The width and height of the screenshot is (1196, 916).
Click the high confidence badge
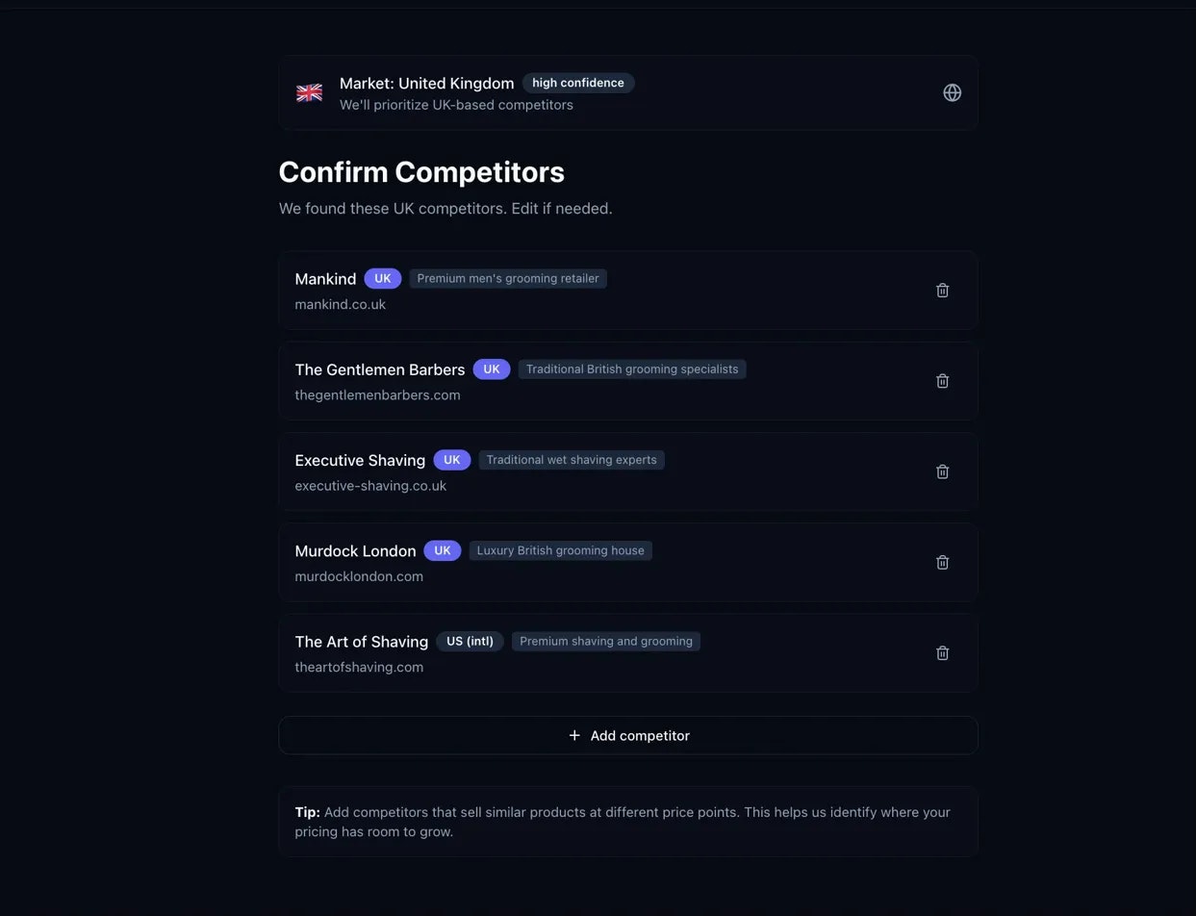578,83
